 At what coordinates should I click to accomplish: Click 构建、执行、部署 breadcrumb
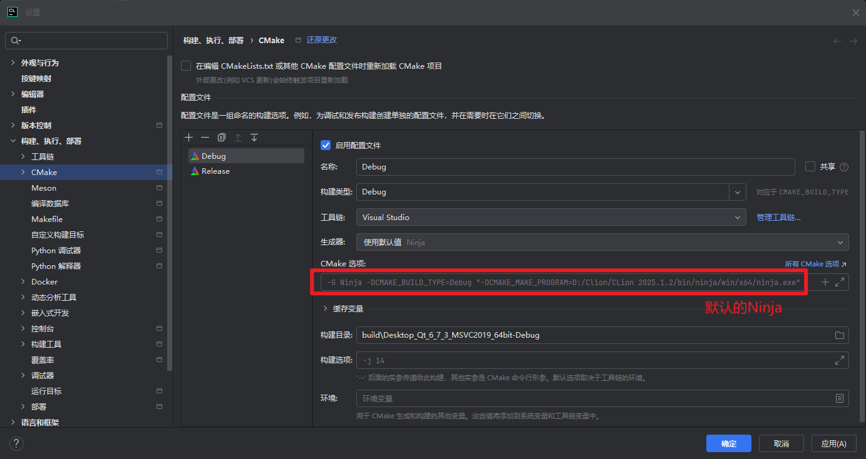click(214, 40)
